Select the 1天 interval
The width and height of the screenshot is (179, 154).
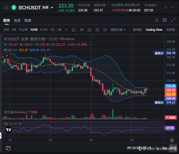tap(52, 30)
